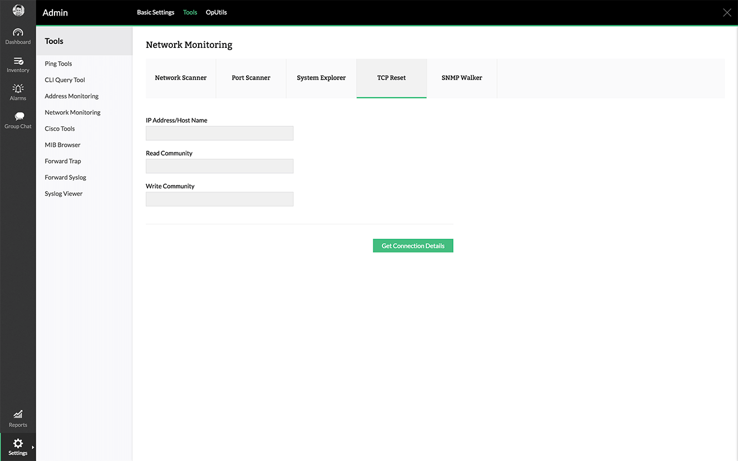Focus the IP Address/Host Name field
Screen dimensions: 738x461
click(219, 133)
